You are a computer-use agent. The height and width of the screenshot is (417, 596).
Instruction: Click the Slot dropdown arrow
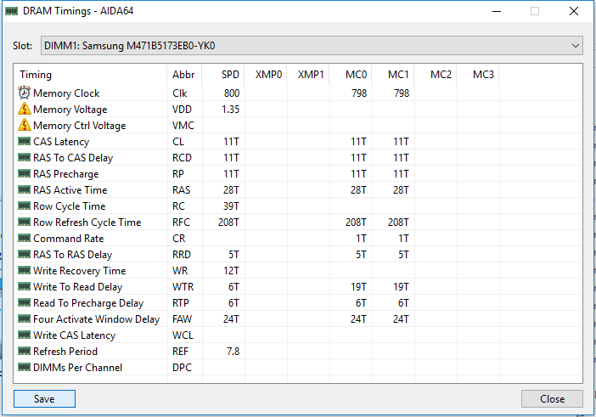[576, 44]
